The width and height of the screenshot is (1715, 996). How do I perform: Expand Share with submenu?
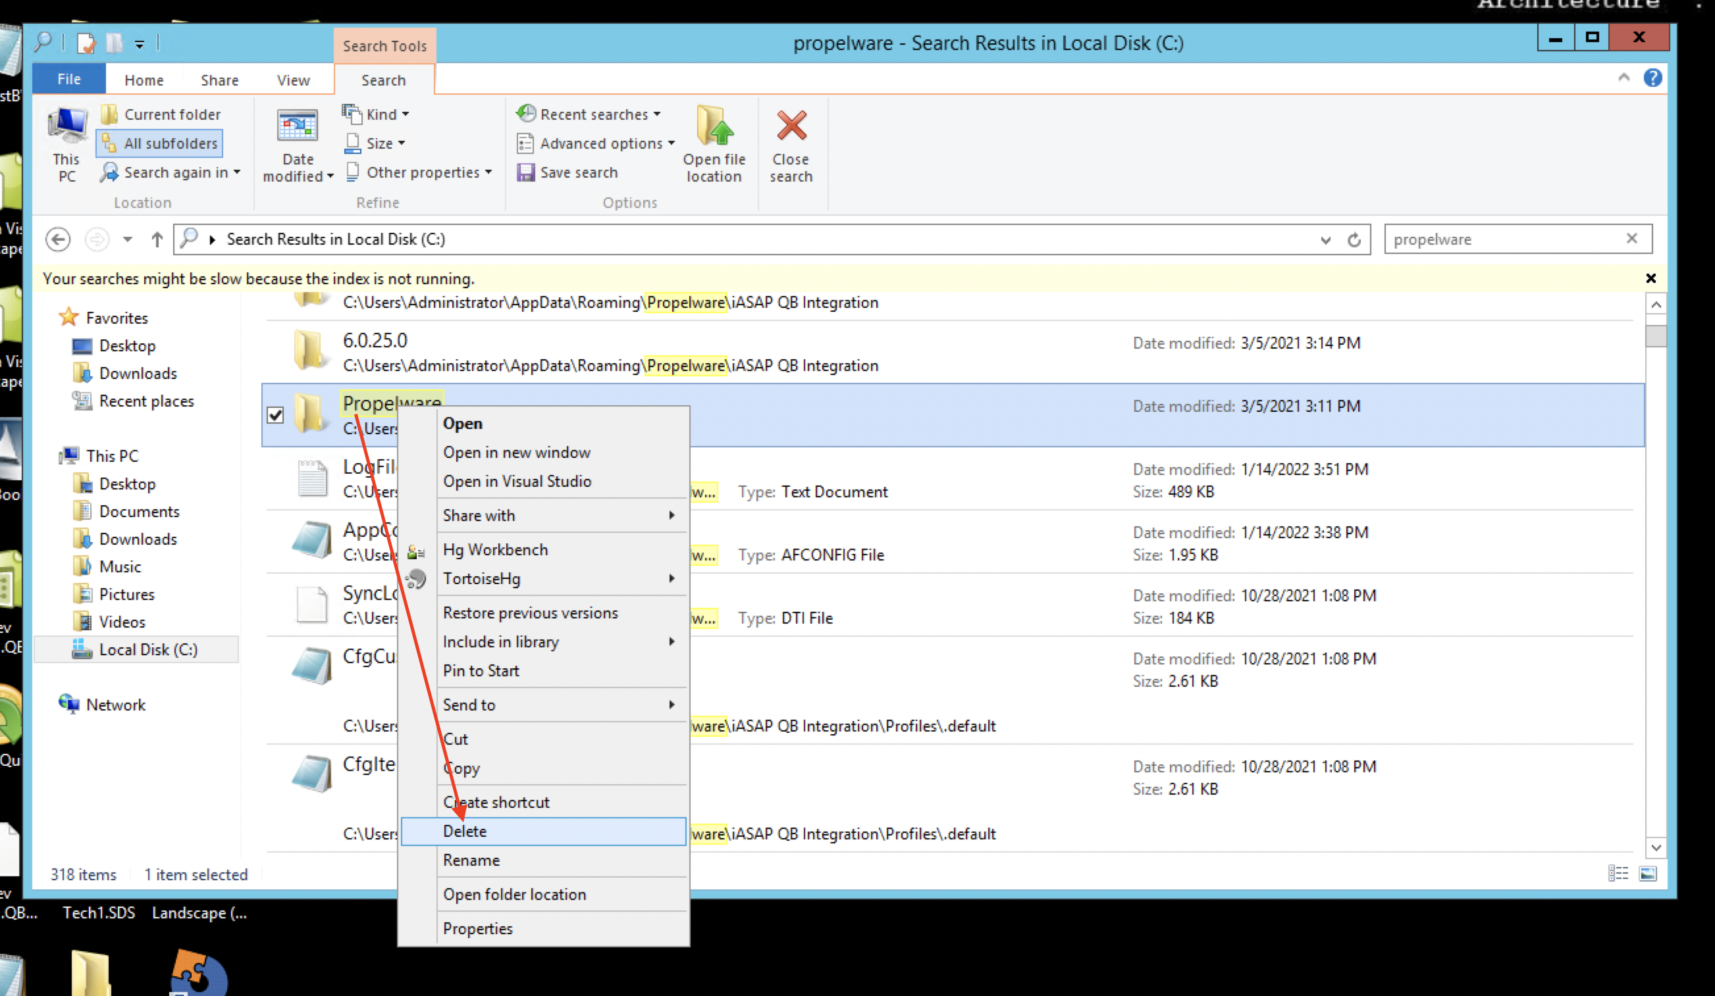point(544,515)
